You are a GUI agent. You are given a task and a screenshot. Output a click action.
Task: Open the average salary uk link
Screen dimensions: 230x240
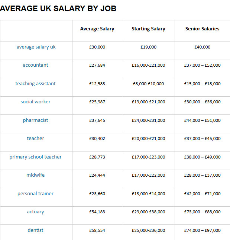coord(36,47)
